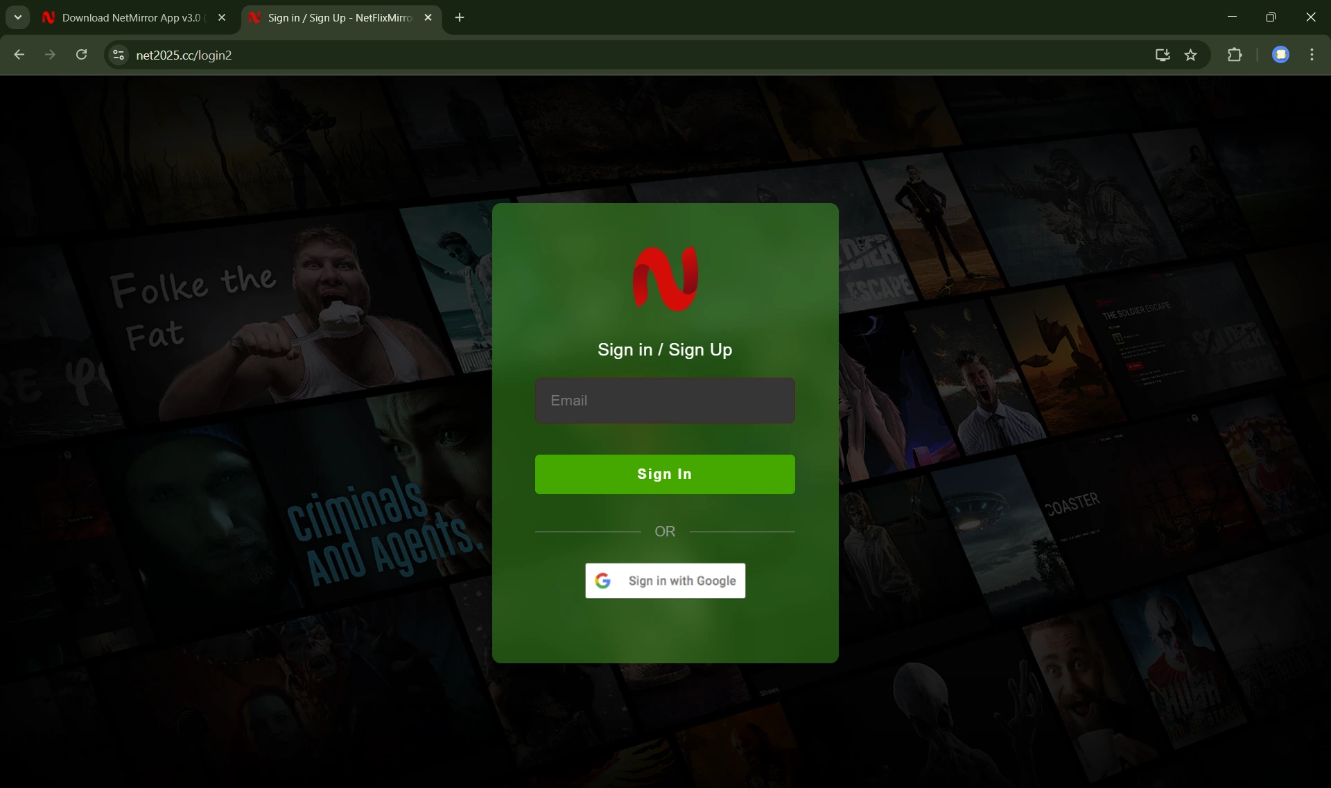This screenshot has width=1331, height=788.
Task: Bookmark this page with the star icon
Action: [1190, 55]
